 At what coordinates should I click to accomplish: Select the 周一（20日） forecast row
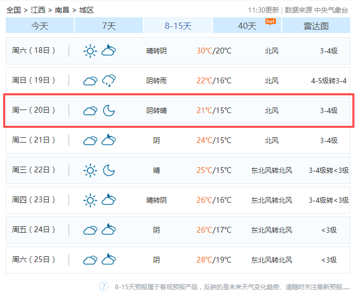coord(178,111)
